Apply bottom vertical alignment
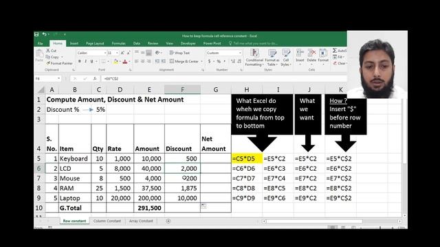 coord(149,53)
